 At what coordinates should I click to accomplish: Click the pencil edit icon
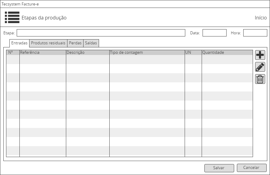click(x=260, y=67)
